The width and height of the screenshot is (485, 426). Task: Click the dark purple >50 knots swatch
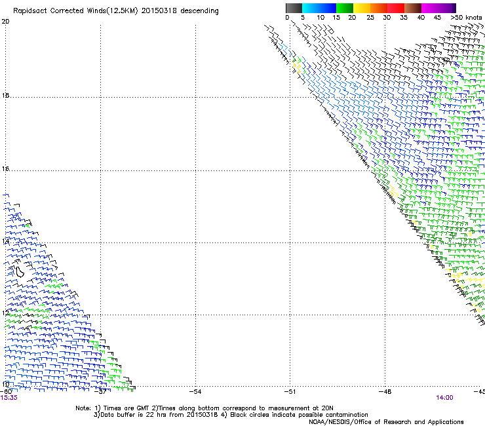454,8
